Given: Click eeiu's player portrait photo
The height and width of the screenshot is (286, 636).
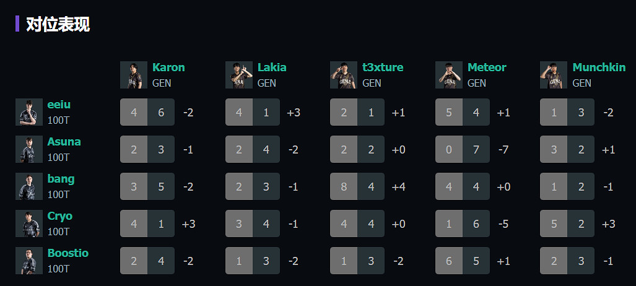Looking at the screenshot, I should 29,112.
